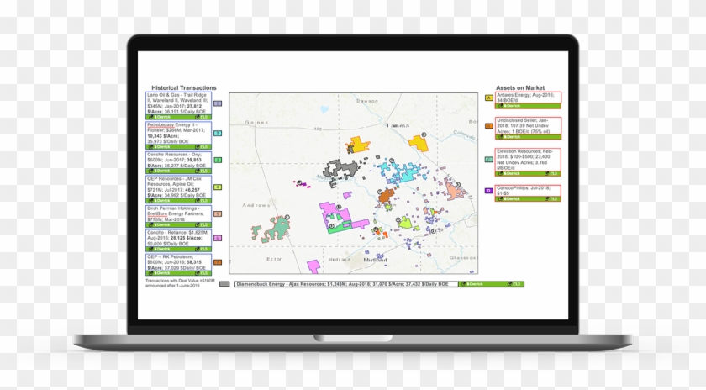This screenshot has width=706, height=390.
Task: Select the Concho Resources - Oxy transaction box
Action: pyautogui.click(x=177, y=160)
